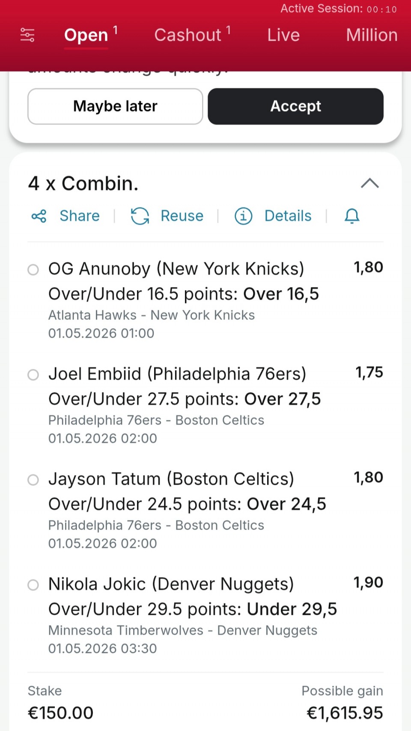Select the Open bets tab
The image size is (411, 731).
(86, 35)
